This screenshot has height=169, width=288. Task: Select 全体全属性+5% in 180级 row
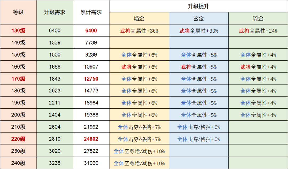click(199, 91)
